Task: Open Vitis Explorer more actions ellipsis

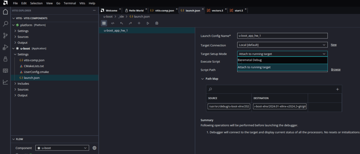Action: (94, 10)
